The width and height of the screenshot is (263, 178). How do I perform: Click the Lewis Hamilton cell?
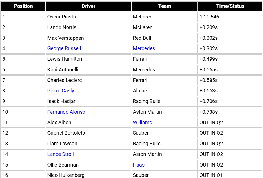[x=88, y=59]
